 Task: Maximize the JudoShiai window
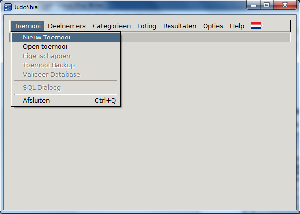(x=266, y=5)
